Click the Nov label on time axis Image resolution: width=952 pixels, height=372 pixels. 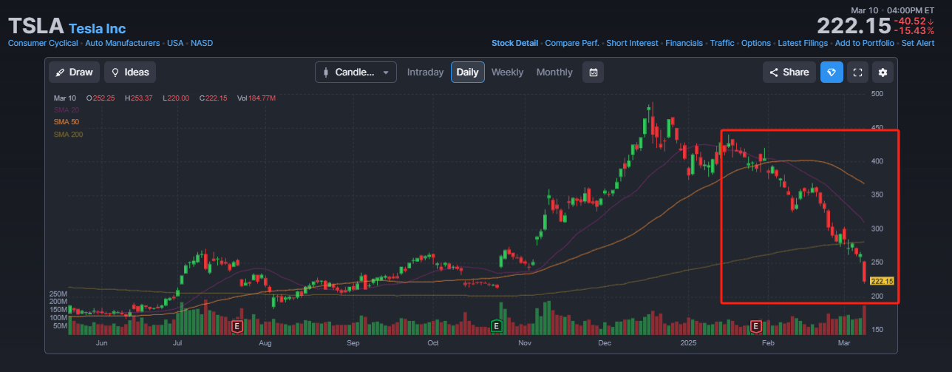click(x=525, y=343)
